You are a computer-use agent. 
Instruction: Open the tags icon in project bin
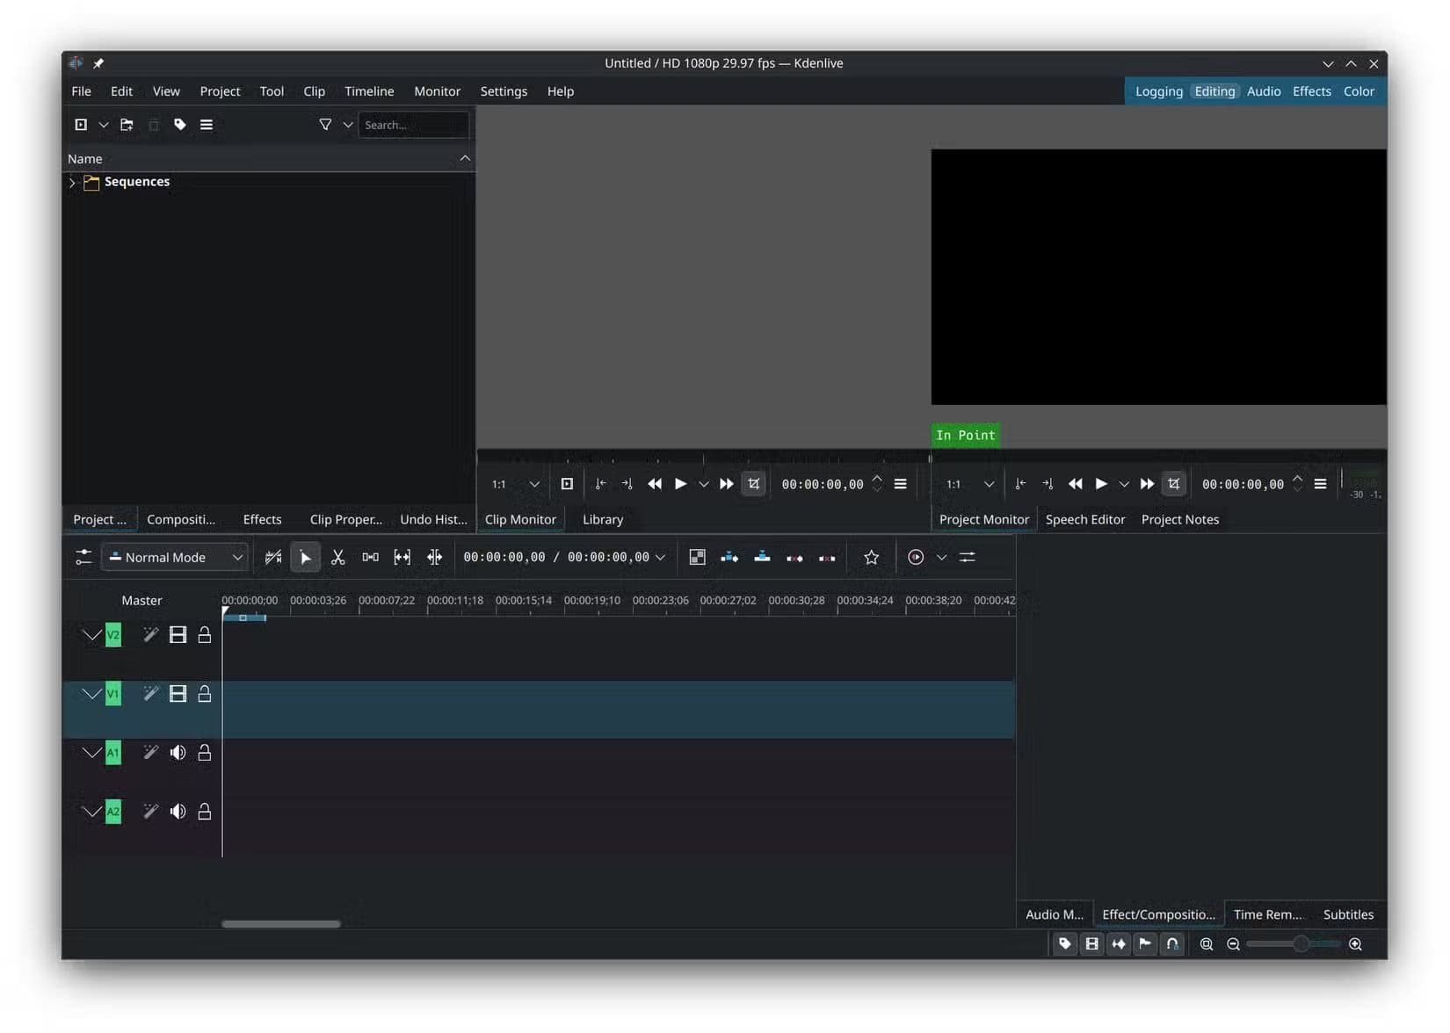[x=180, y=125]
